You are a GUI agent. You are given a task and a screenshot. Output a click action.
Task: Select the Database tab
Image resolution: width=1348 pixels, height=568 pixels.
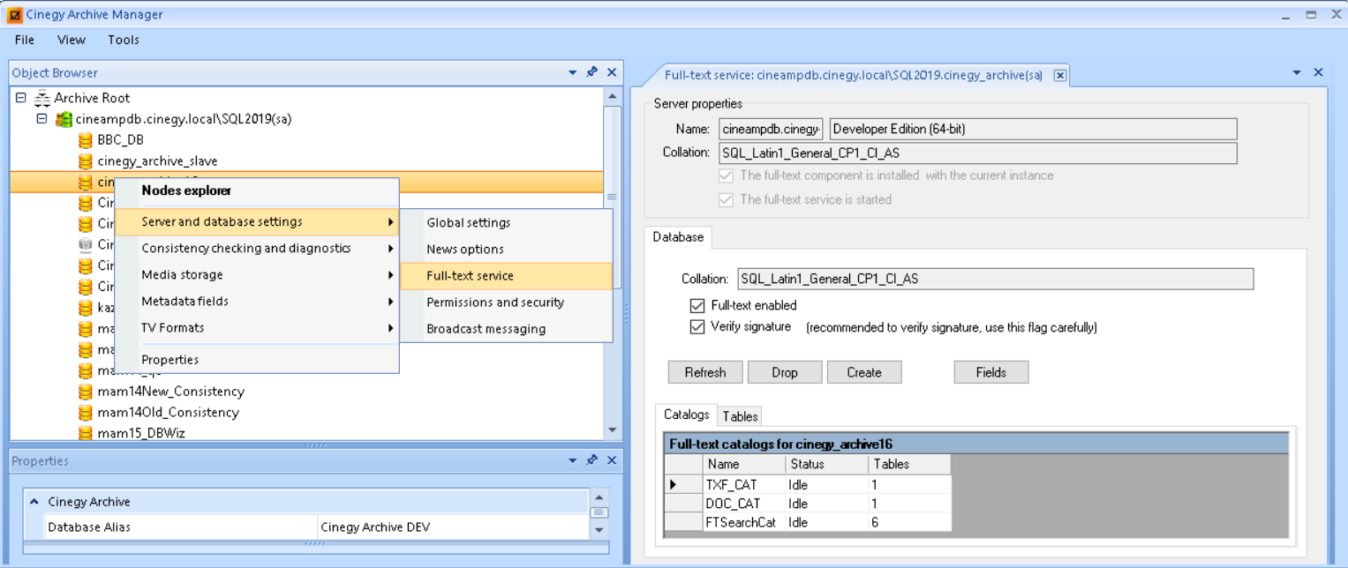[678, 237]
